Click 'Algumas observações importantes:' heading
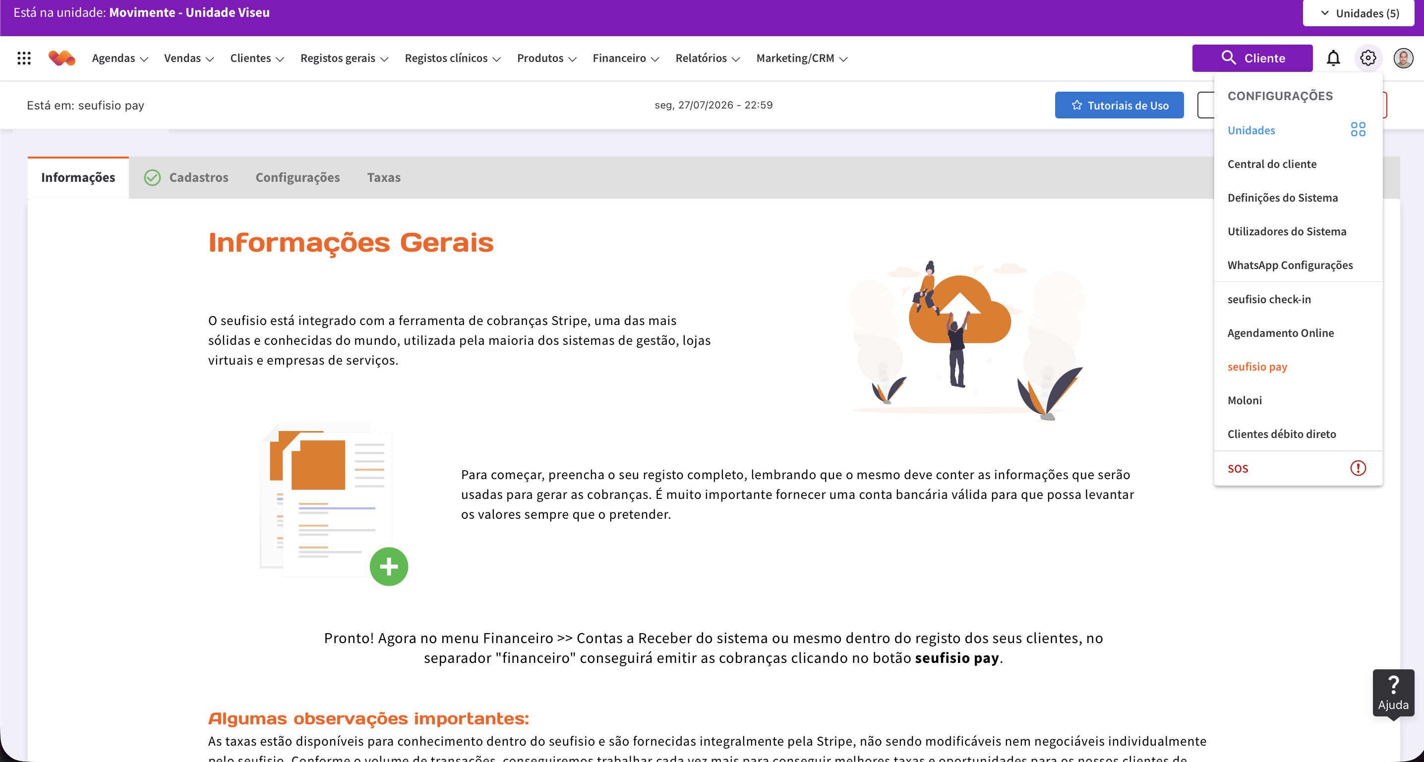1424x762 pixels. tap(368, 718)
